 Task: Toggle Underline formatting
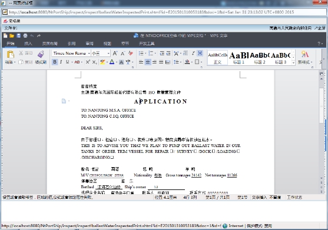(x=67, y=62)
